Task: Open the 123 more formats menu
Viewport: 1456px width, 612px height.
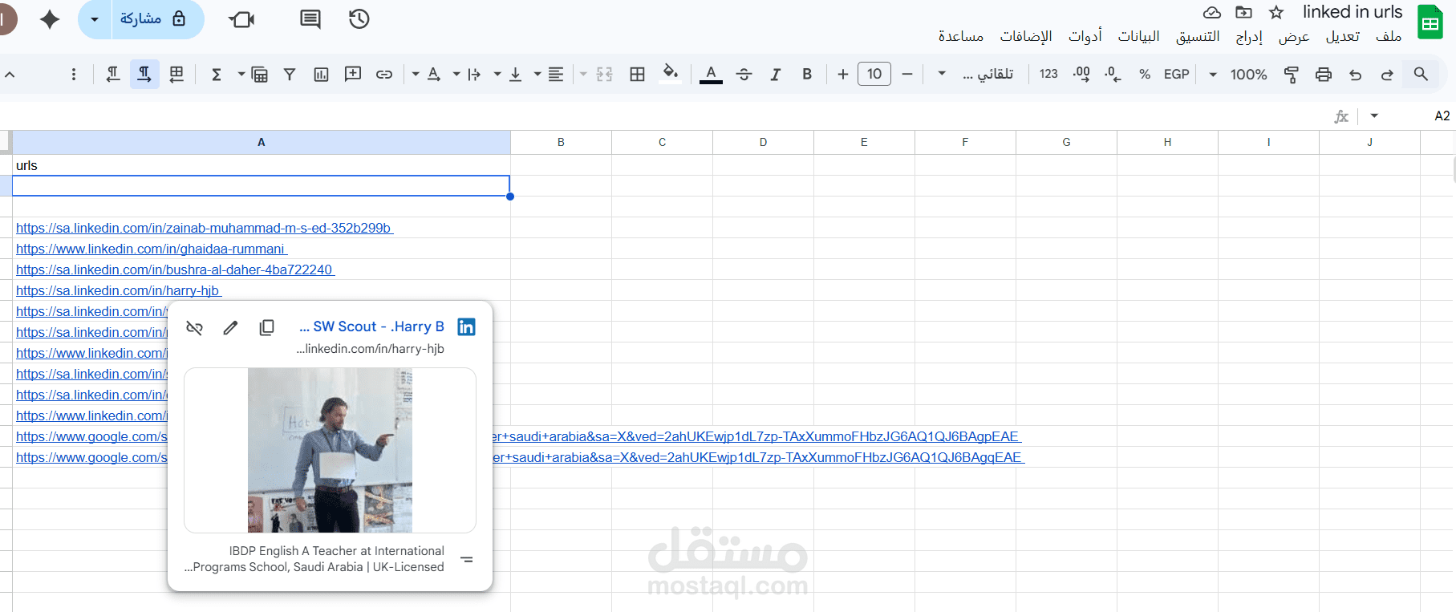Action: tap(1048, 74)
